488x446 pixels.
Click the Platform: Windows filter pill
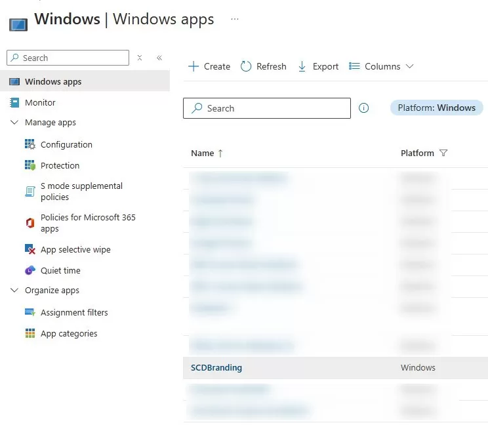click(x=436, y=108)
